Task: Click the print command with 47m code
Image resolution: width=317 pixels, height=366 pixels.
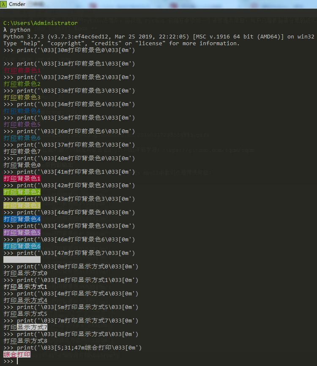Action: click(x=69, y=253)
